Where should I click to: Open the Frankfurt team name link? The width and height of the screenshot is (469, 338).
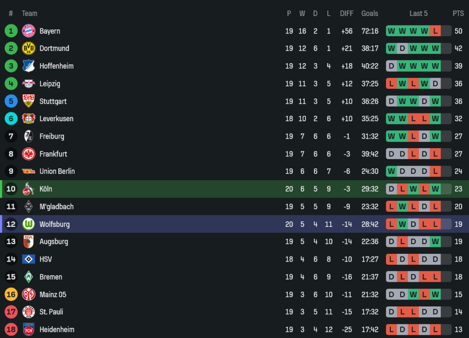pyautogui.click(x=53, y=154)
